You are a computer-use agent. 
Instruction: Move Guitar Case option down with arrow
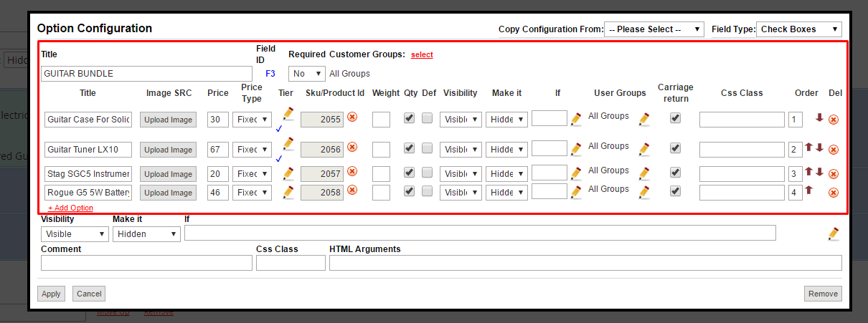pos(819,118)
